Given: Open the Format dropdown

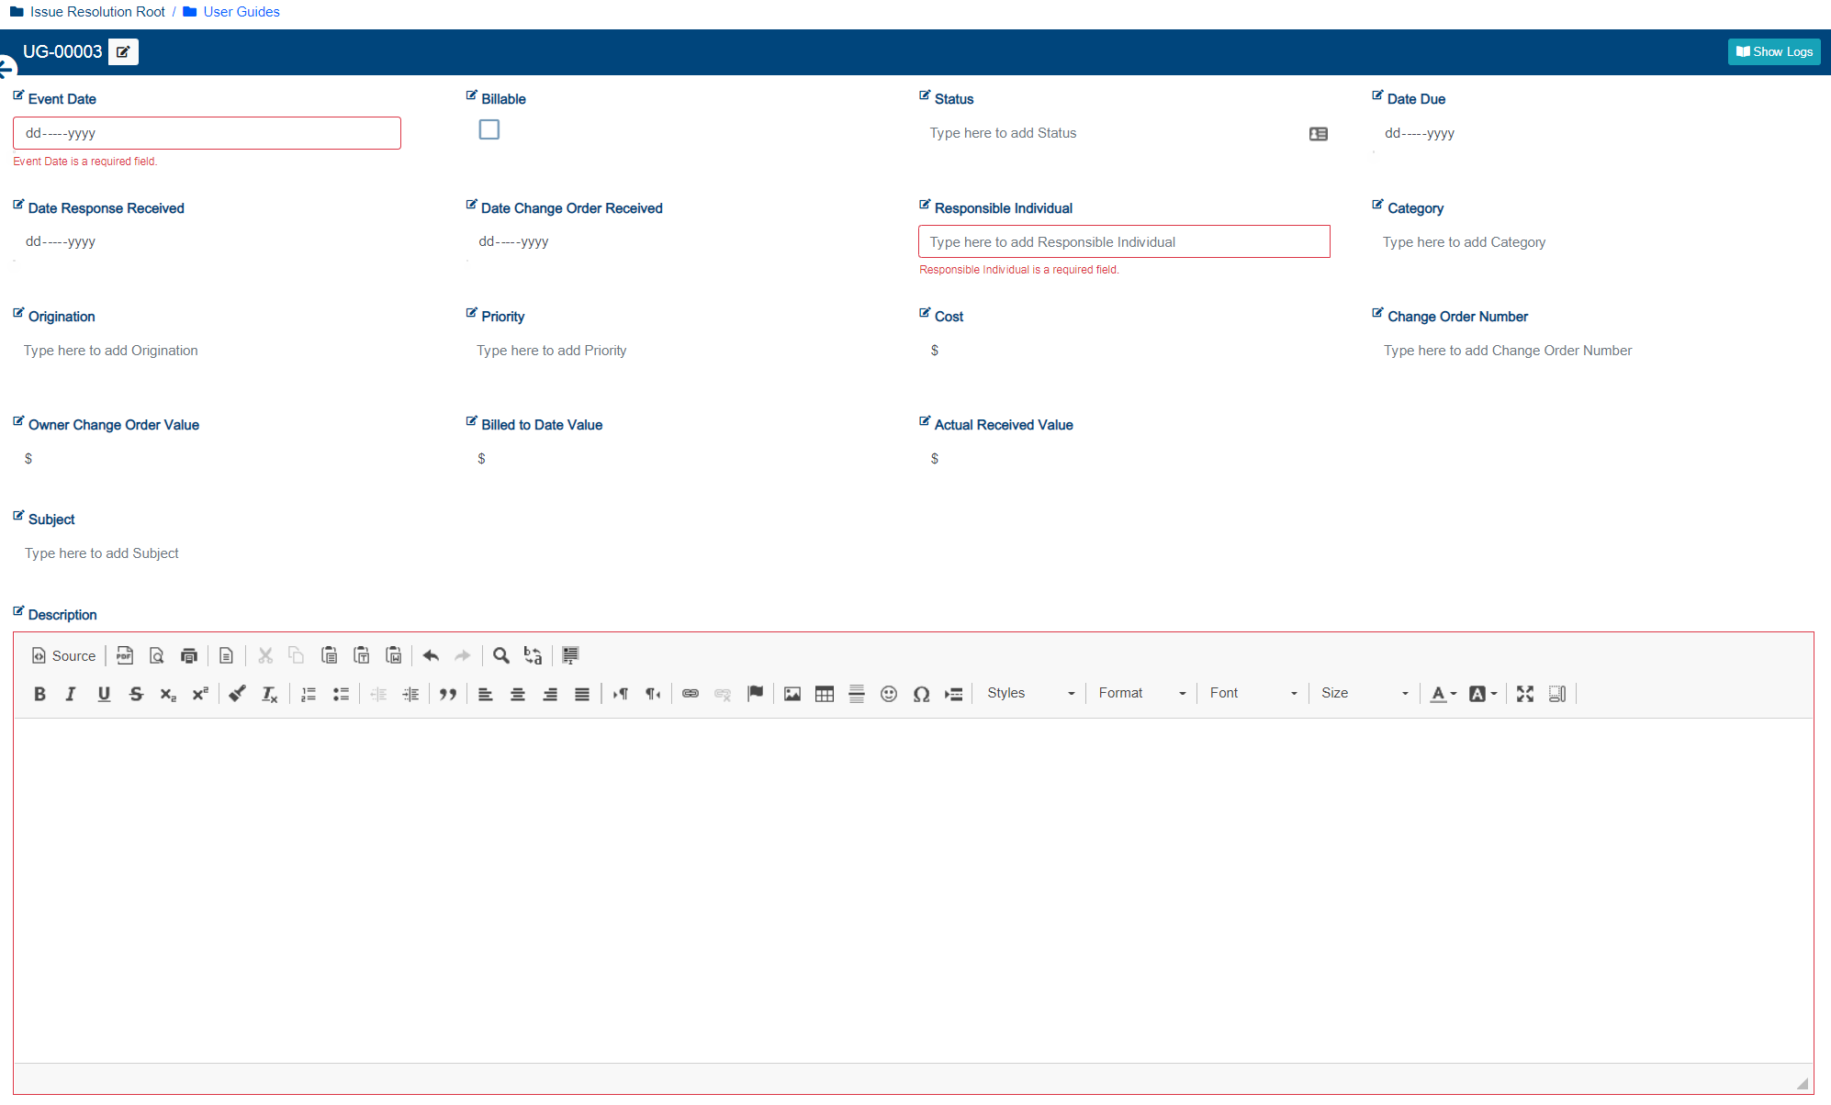Looking at the screenshot, I should tap(1141, 693).
